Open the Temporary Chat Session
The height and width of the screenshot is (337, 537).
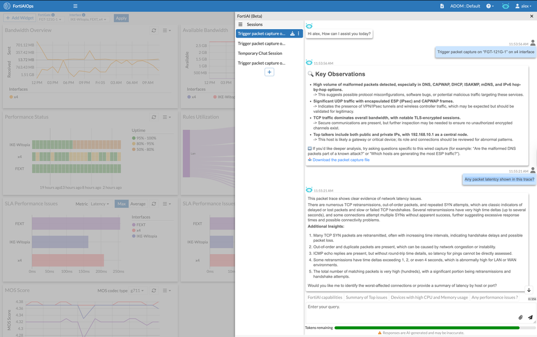click(x=260, y=53)
